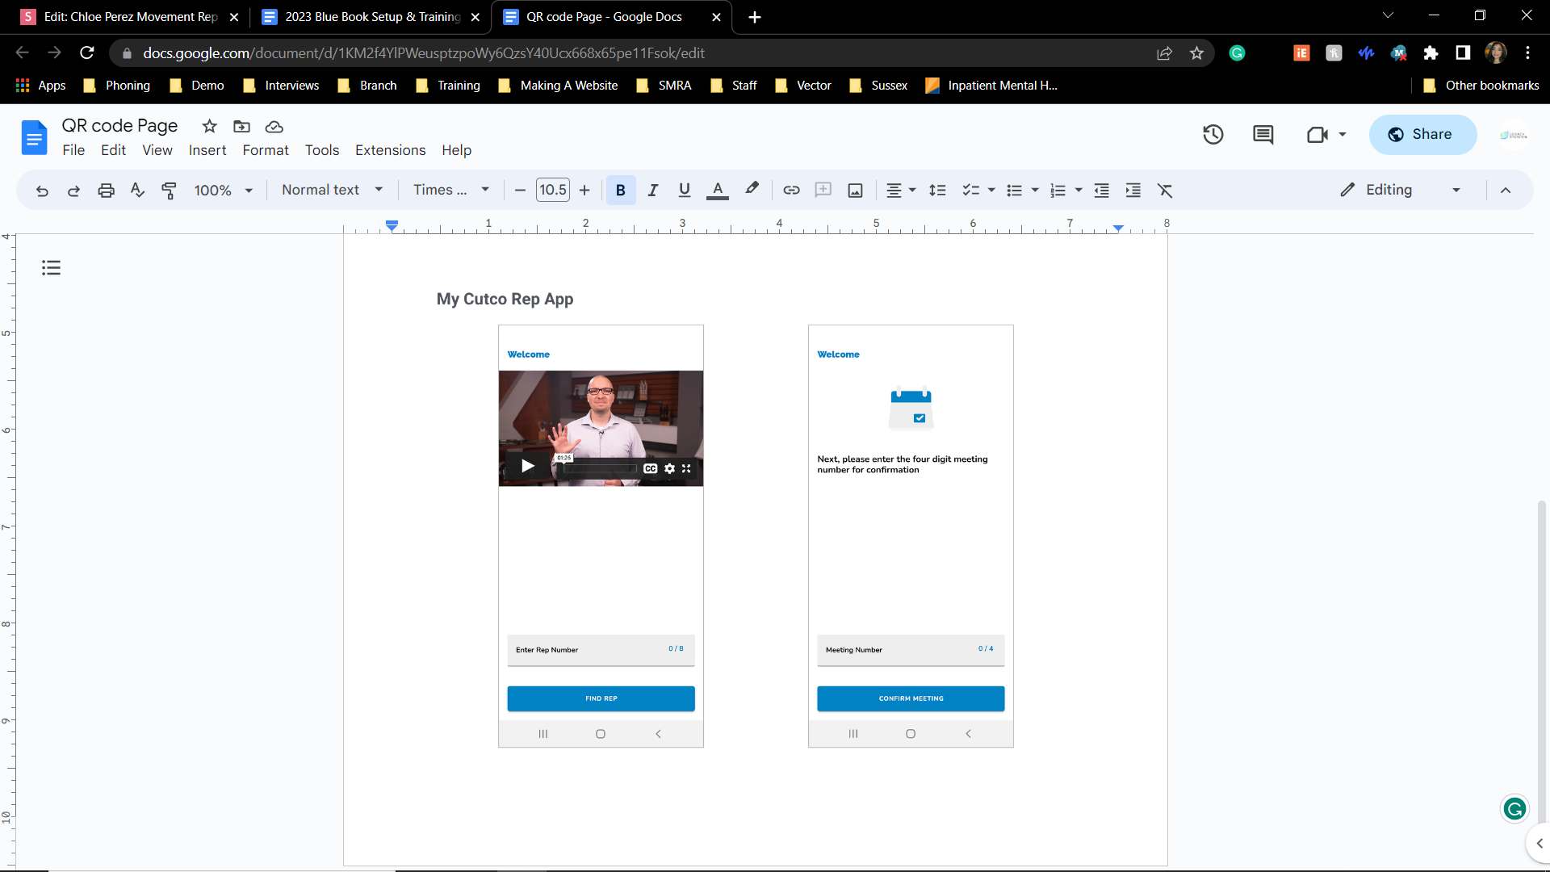Click the spelling and grammar check icon
Viewport: 1550px width, 872px height.
(137, 191)
